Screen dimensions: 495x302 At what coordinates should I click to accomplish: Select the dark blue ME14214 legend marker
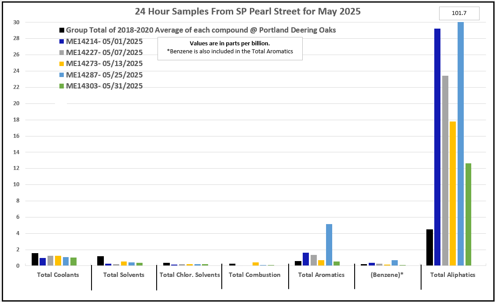[62, 42]
